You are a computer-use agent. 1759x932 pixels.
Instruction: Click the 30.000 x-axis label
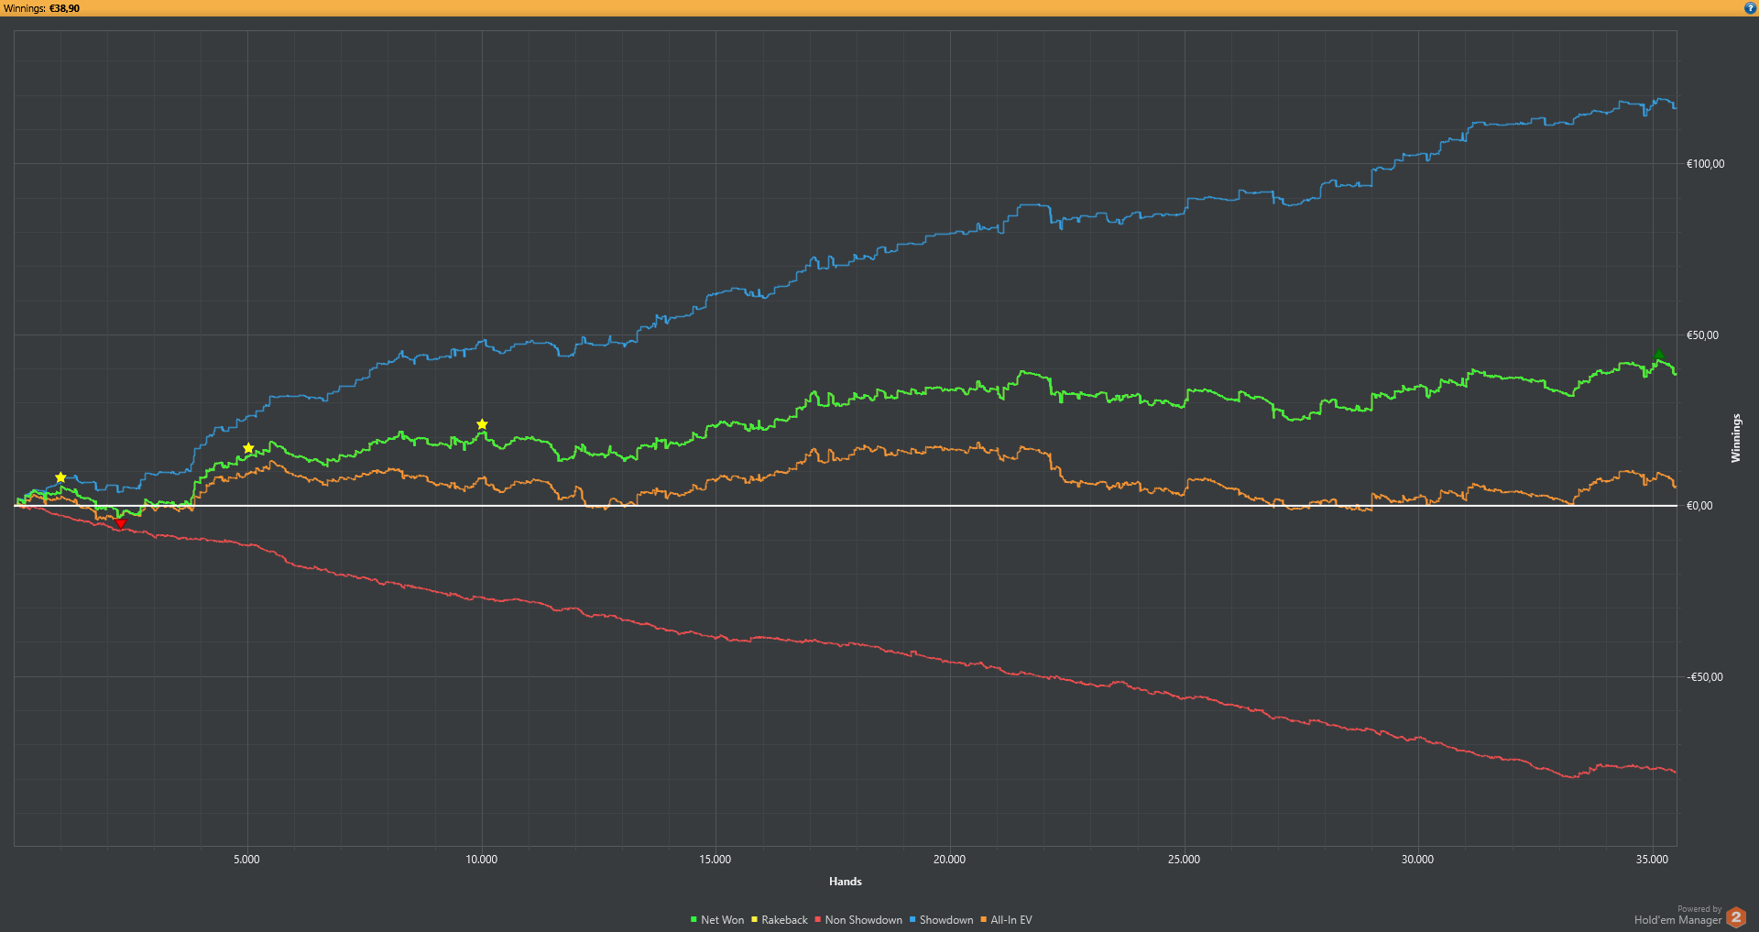pos(1418,860)
